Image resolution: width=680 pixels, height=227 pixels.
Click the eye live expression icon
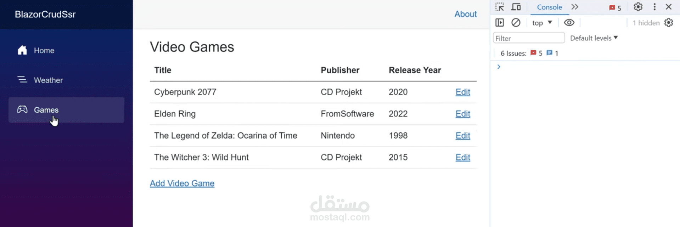click(569, 23)
